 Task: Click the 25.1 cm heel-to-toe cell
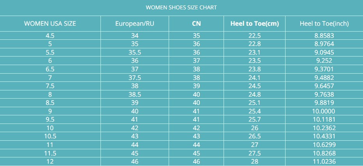tap(255, 103)
